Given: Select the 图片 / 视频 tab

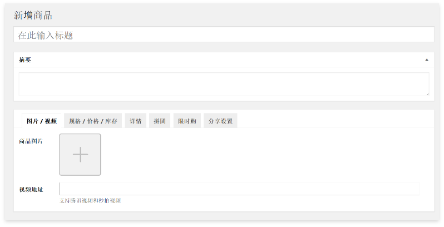Looking at the screenshot, I should [42, 121].
